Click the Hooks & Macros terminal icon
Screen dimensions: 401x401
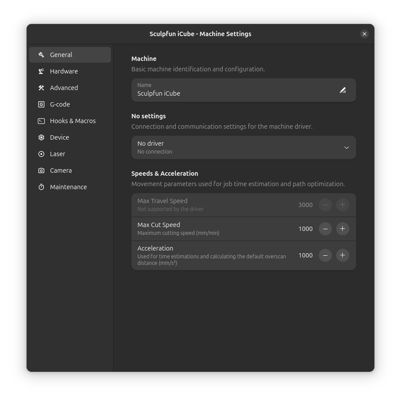coord(41,121)
